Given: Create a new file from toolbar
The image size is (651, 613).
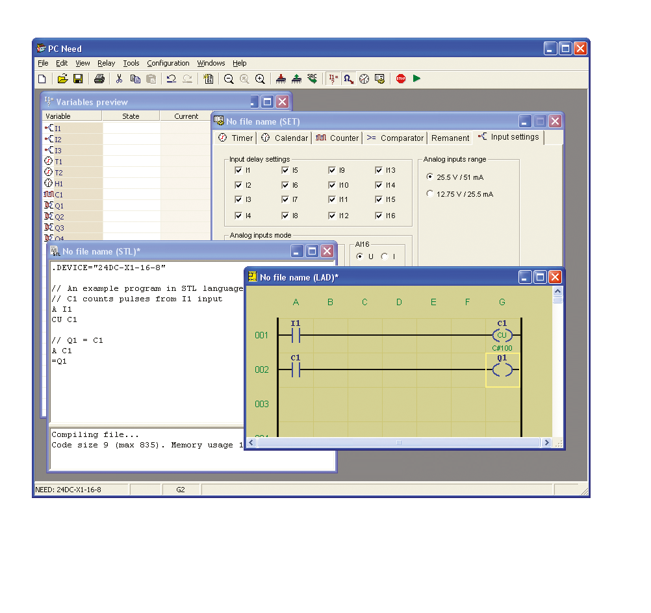Looking at the screenshot, I should click(x=42, y=79).
